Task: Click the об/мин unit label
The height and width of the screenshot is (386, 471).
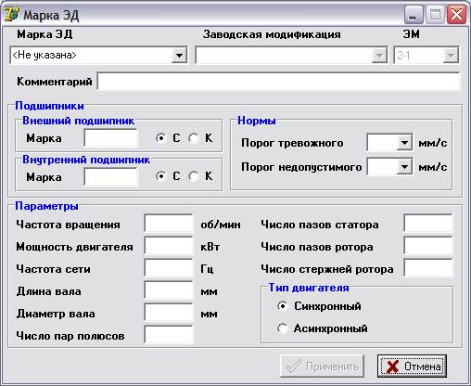Action: tap(221, 225)
